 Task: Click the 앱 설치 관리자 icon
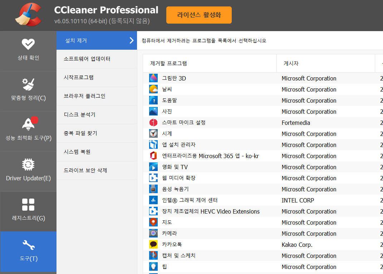click(153, 145)
